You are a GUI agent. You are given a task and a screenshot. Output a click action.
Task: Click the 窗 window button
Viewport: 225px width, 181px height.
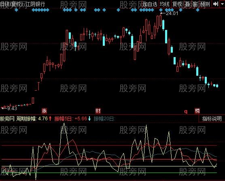(195, 4)
